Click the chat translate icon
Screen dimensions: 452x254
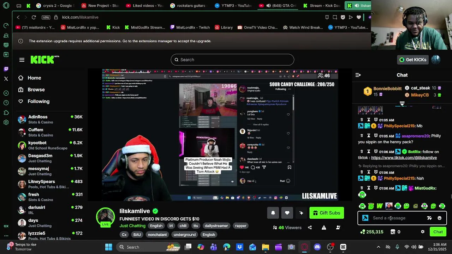429,218
